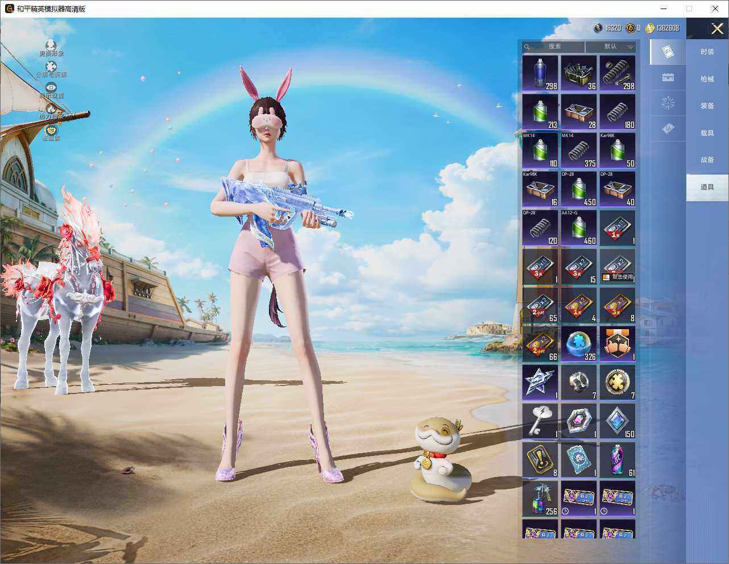Select the Kar98K green can with 50
Screen dimensions: 729x564
tap(618, 151)
